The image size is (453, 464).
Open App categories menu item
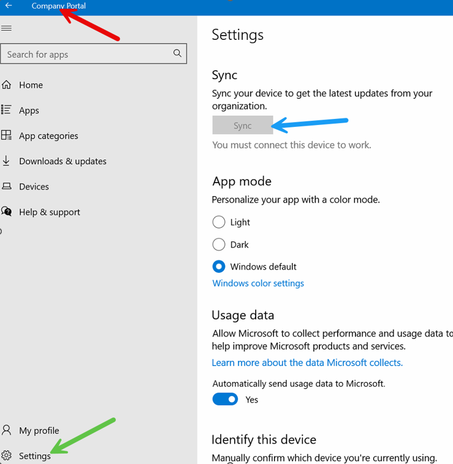pos(48,135)
